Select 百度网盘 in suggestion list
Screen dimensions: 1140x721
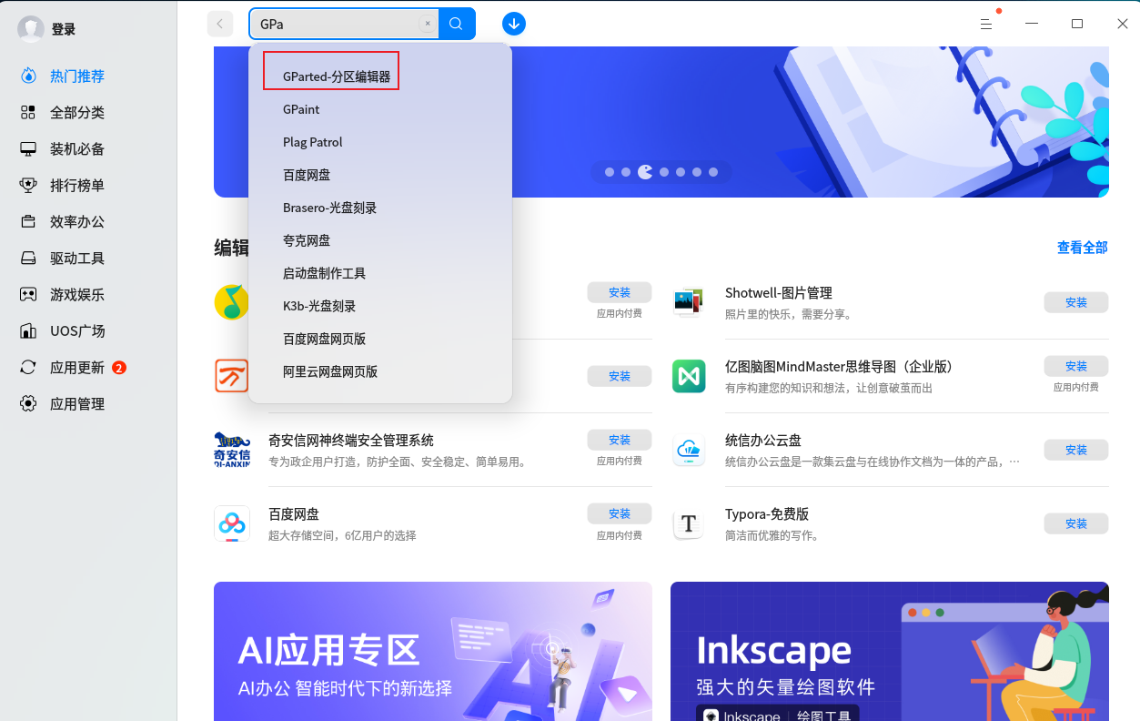[x=307, y=175]
